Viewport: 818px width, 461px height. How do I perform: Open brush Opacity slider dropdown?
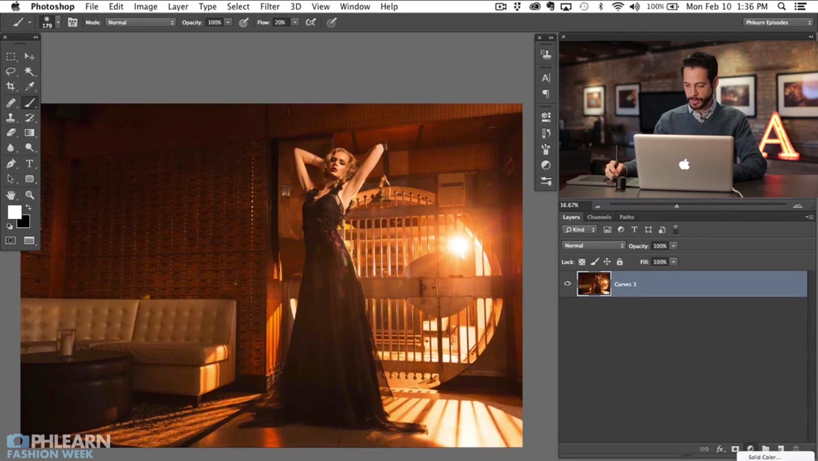tap(228, 23)
